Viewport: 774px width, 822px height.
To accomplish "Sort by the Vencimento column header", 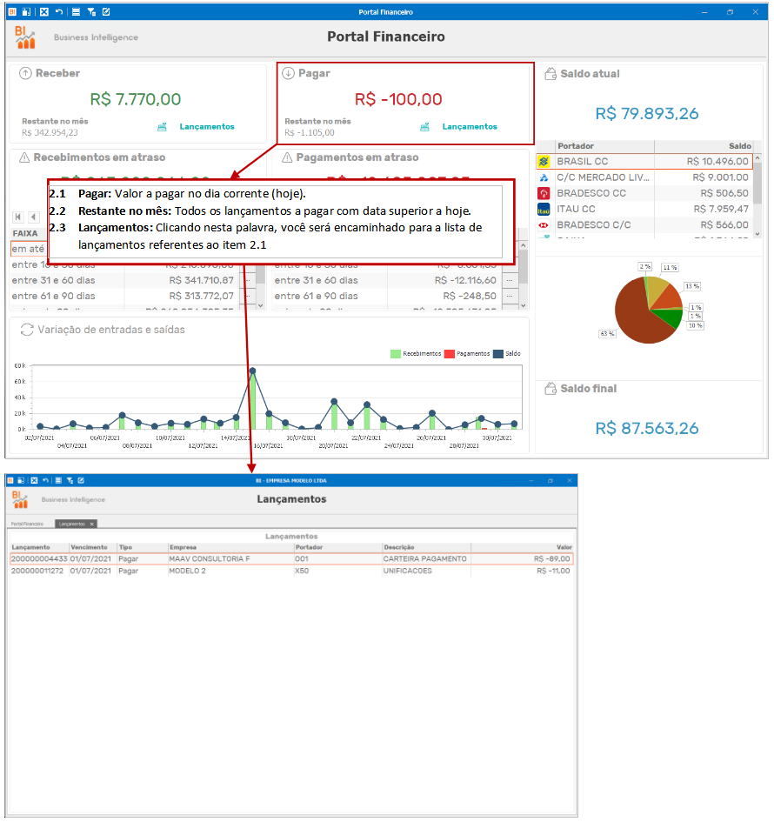I will click(x=89, y=547).
